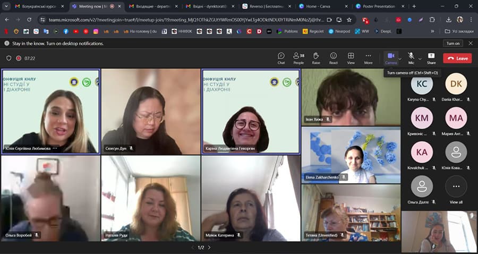
Task: Open the React emoji menu
Action: tap(333, 58)
